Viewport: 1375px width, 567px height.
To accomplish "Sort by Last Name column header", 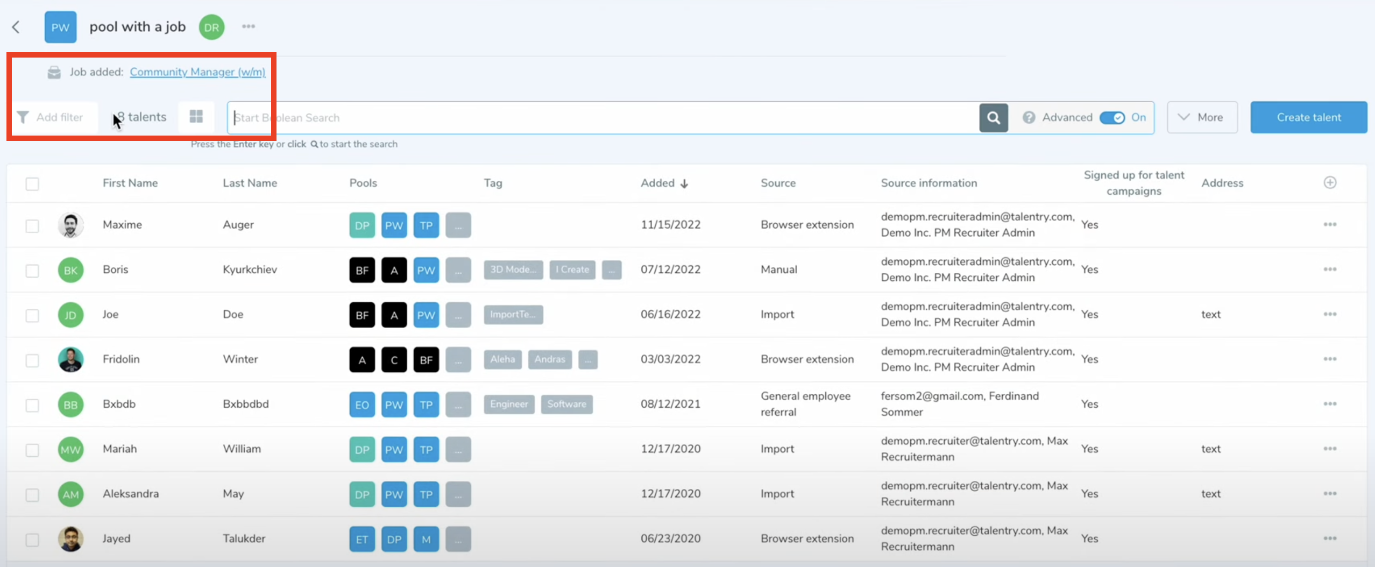I will point(250,183).
